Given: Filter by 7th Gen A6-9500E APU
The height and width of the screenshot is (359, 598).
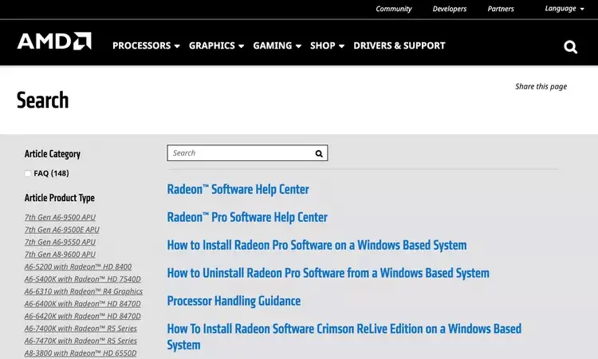Looking at the screenshot, I should point(61,230).
